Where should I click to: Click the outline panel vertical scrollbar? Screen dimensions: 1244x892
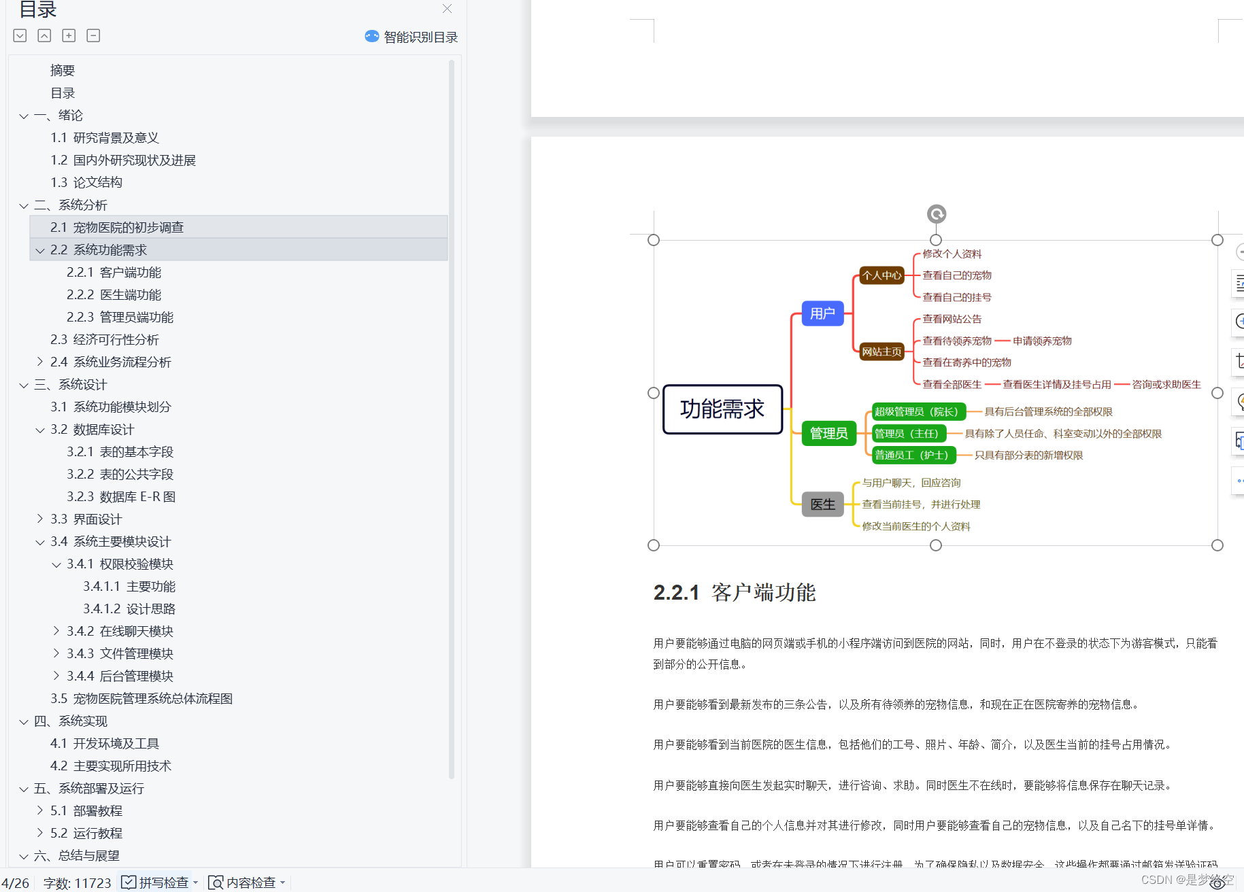click(452, 419)
